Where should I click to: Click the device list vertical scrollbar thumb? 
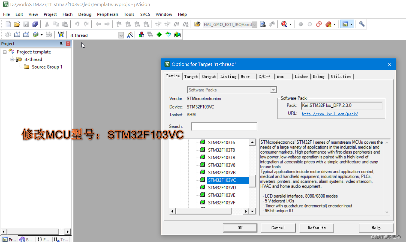tap(253, 181)
